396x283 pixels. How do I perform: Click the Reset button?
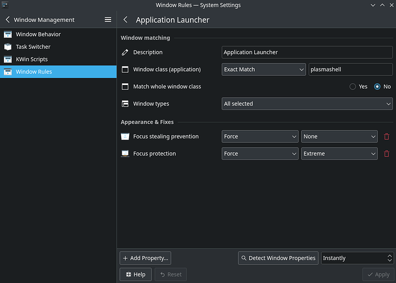170,274
